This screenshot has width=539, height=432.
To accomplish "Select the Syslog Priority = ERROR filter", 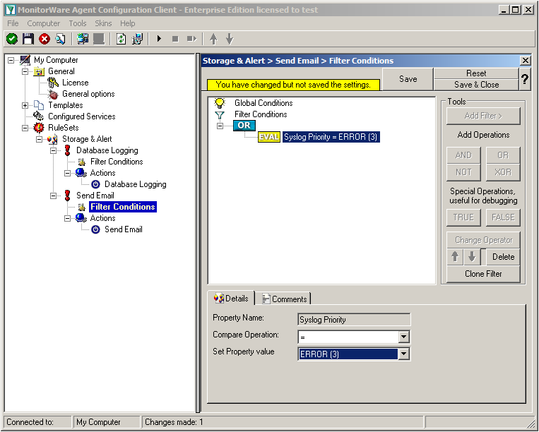I will tap(331, 137).
